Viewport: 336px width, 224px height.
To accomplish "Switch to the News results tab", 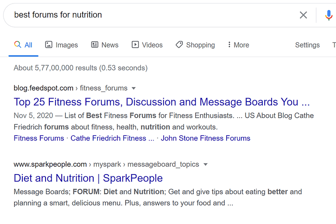I will (105, 45).
